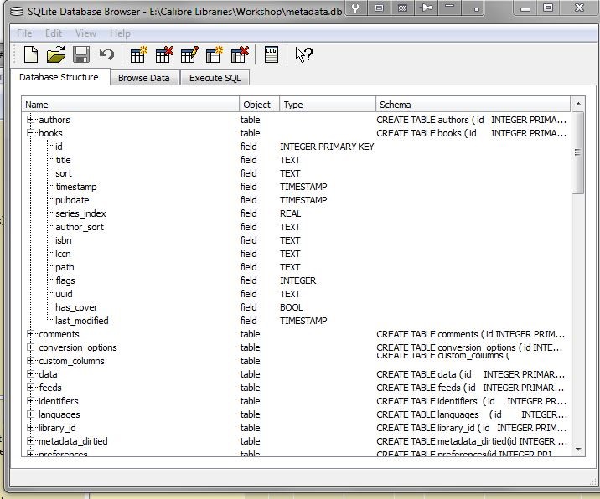Switch to the Browse Data tab
Screen dimensions: 600x499
point(143,78)
